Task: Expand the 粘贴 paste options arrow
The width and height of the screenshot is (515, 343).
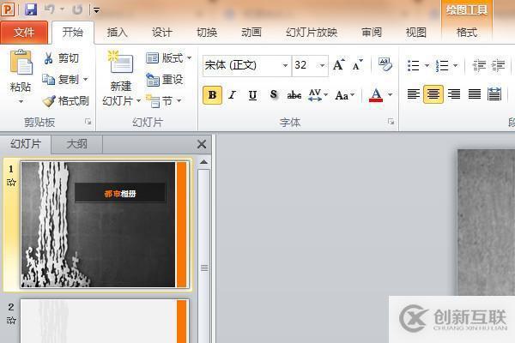Action: click(x=21, y=101)
